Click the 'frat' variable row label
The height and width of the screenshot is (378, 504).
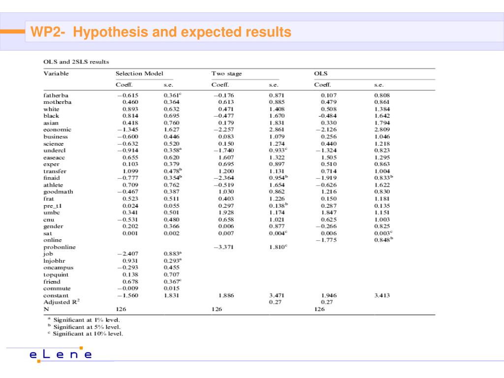point(49,199)
